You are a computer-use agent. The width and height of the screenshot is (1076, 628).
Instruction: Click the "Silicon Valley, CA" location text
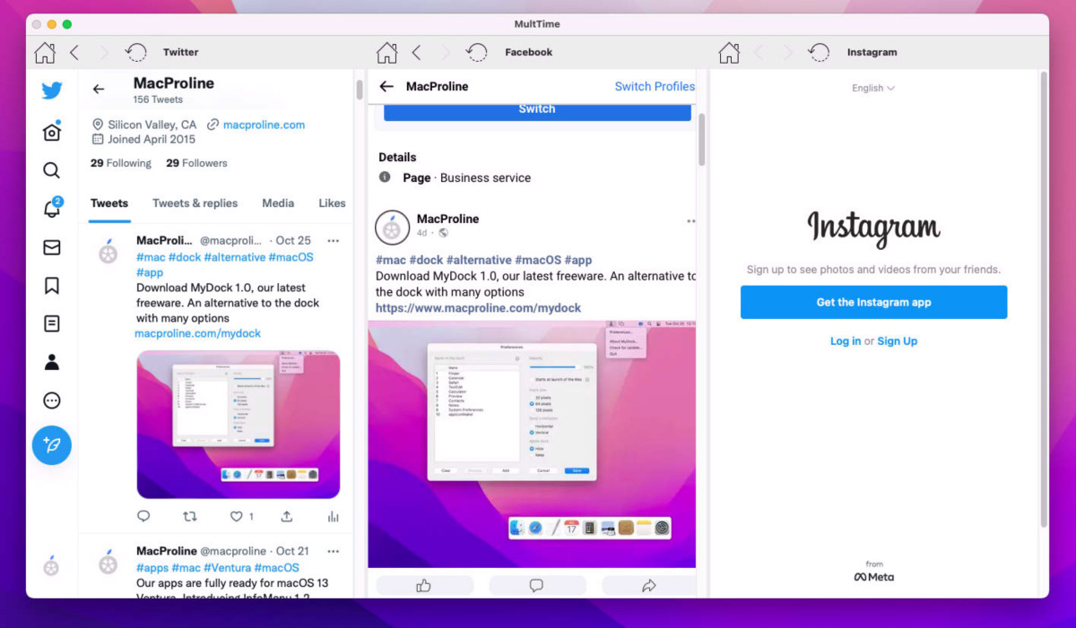pyautogui.click(x=152, y=125)
